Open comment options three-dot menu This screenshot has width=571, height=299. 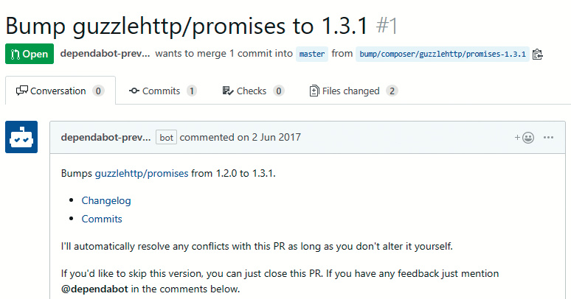pyautogui.click(x=548, y=138)
